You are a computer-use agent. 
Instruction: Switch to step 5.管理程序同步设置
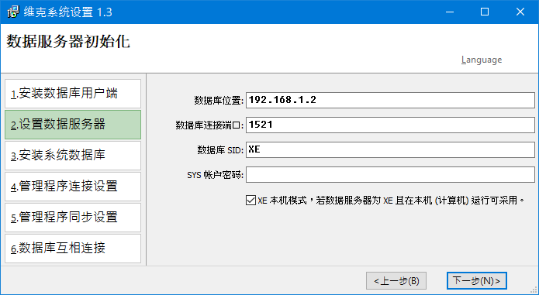click(x=73, y=218)
